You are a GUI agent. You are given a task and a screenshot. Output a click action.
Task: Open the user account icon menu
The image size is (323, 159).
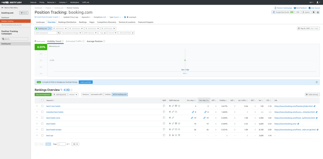point(318,2)
